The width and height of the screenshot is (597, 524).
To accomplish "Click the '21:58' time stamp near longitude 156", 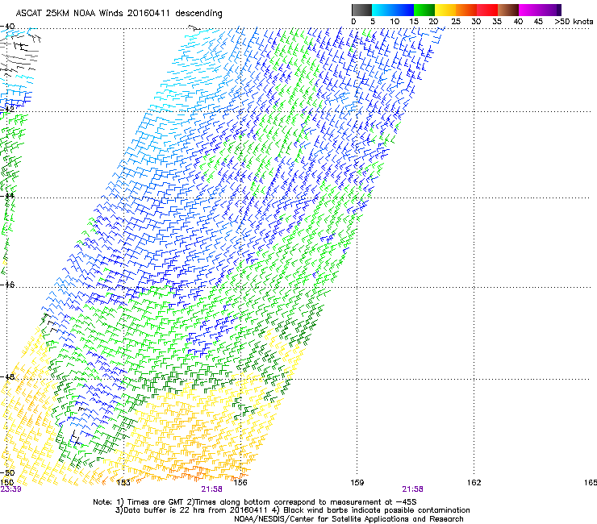I will click(x=211, y=489).
